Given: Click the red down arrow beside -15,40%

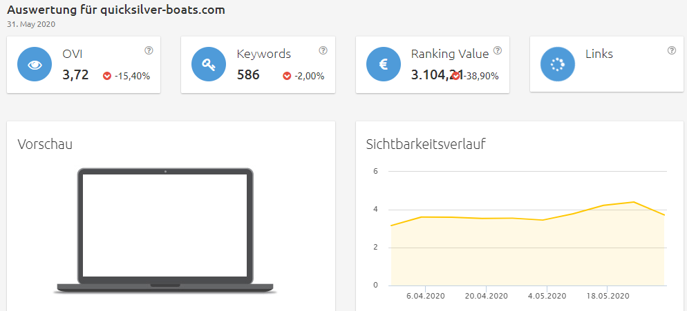Looking at the screenshot, I should (107, 76).
